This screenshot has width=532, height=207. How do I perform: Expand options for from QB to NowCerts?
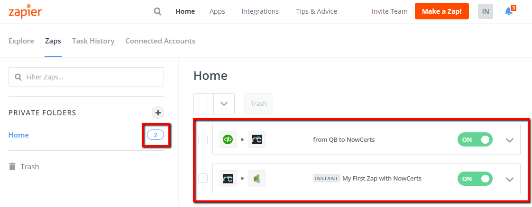coord(510,140)
